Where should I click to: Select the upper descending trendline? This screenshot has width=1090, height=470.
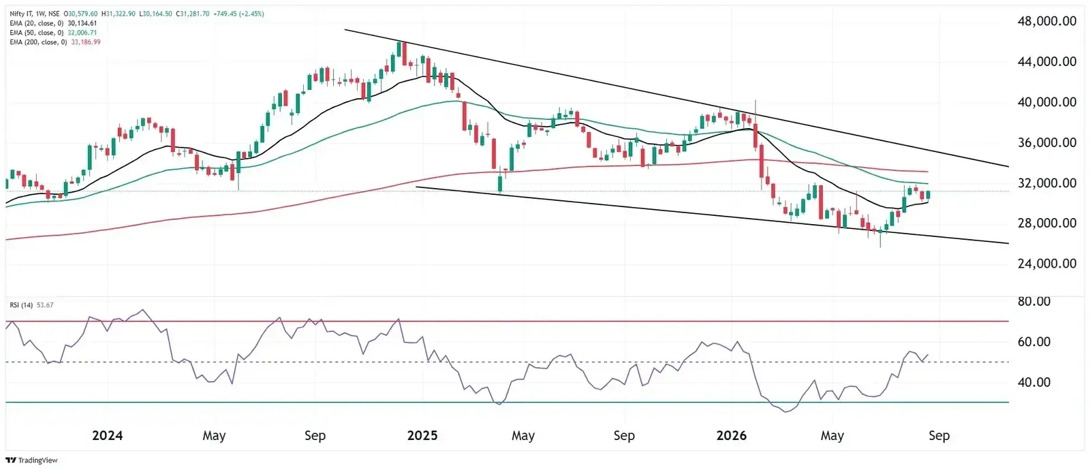tap(677, 98)
